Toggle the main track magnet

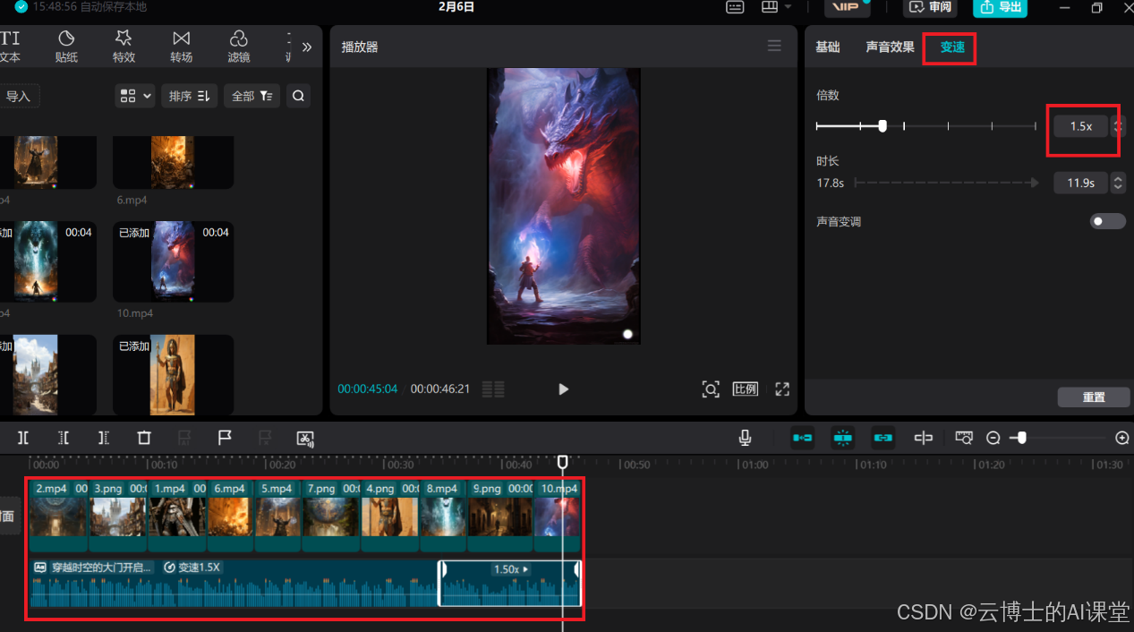(803, 438)
